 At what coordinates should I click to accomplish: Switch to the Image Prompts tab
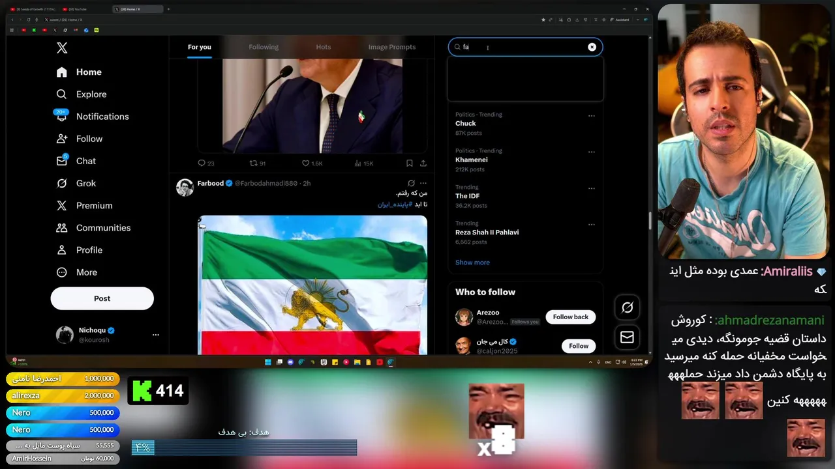point(392,47)
